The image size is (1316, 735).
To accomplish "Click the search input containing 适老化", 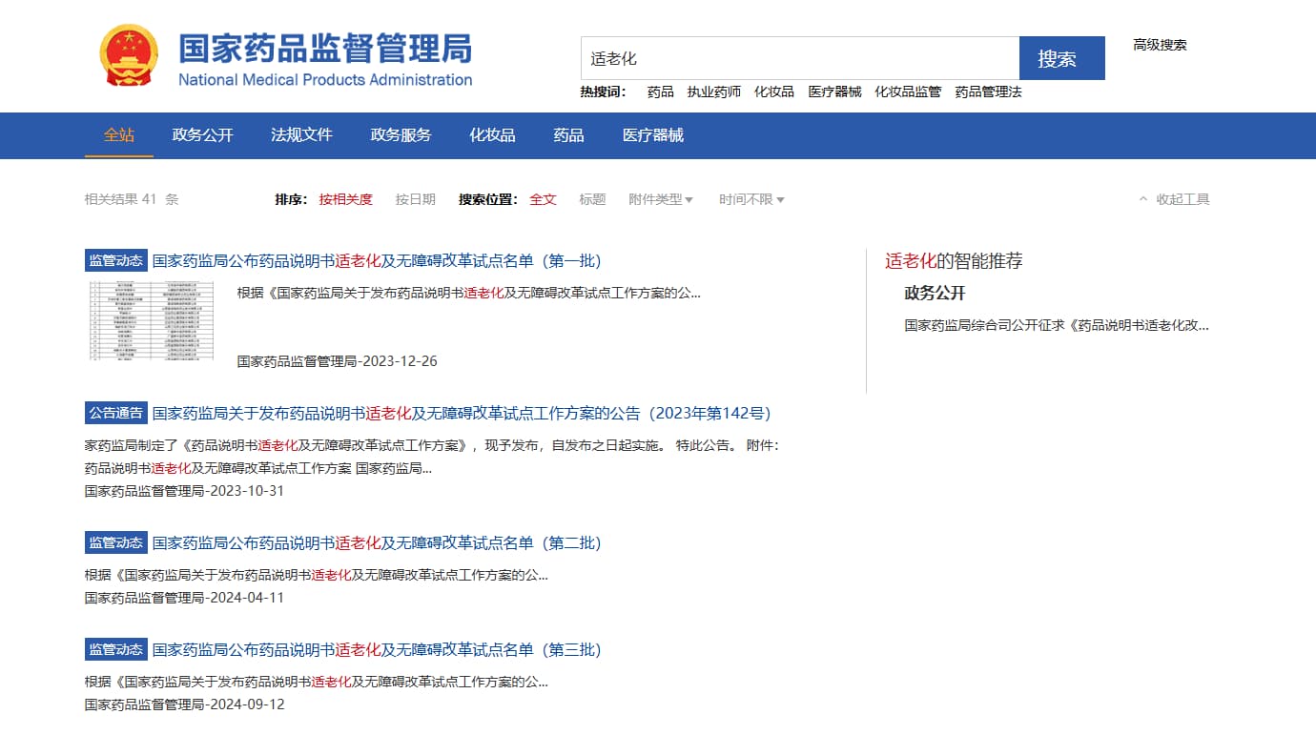I will [800, 58].
